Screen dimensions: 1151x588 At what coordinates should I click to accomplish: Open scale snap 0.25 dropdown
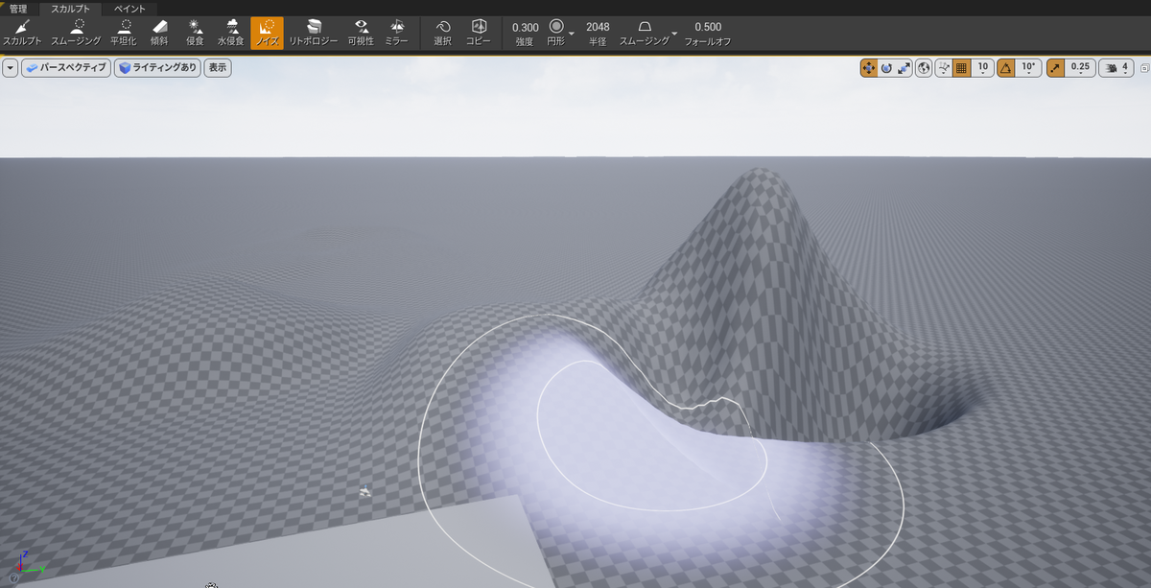point(1080,68)
